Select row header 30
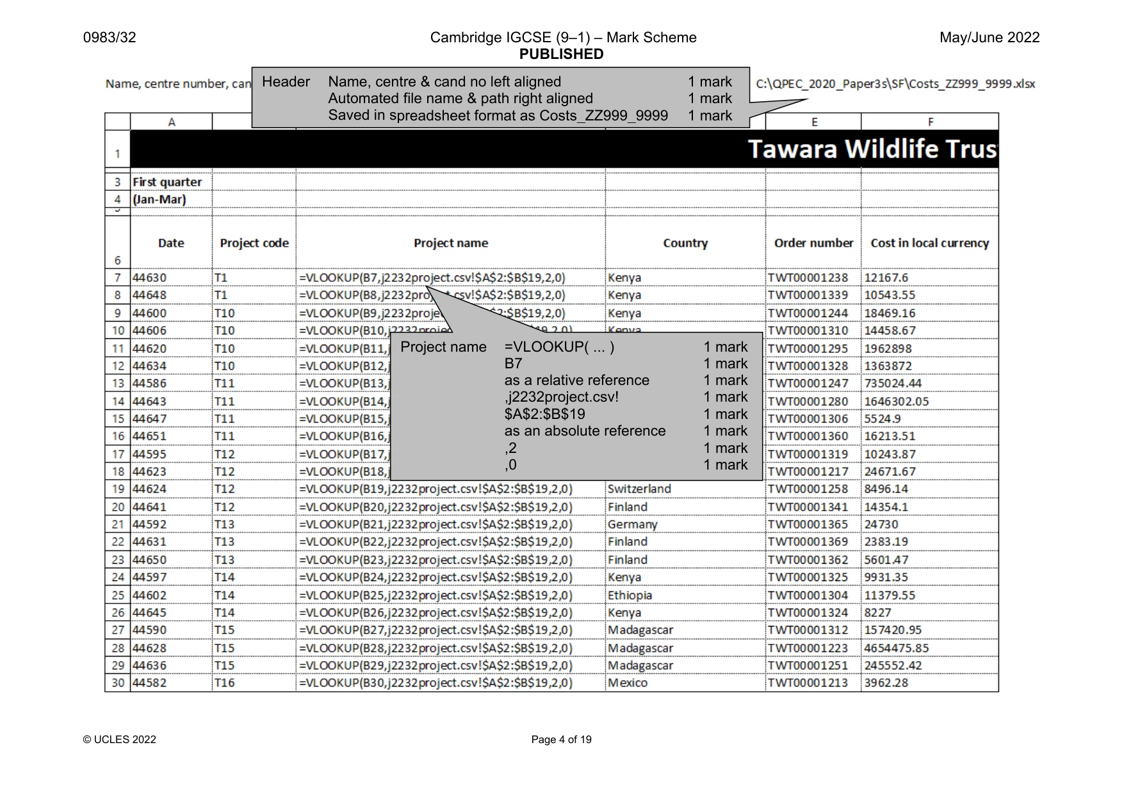 (x=117, y=683)
